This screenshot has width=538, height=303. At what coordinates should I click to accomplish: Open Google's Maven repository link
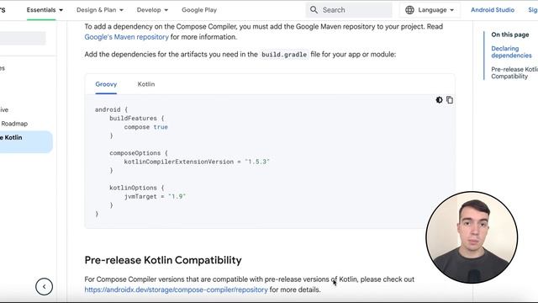[x=127, y=37]
